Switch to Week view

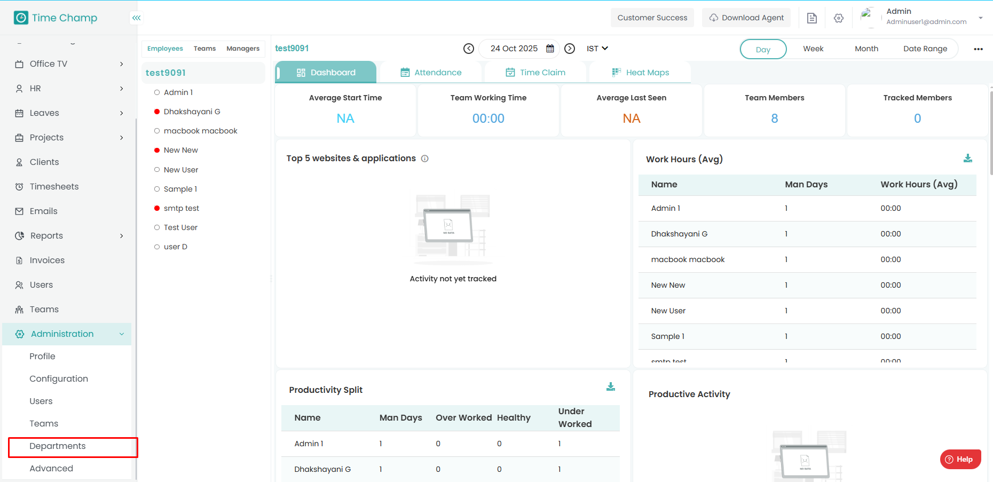pos(813,49)
